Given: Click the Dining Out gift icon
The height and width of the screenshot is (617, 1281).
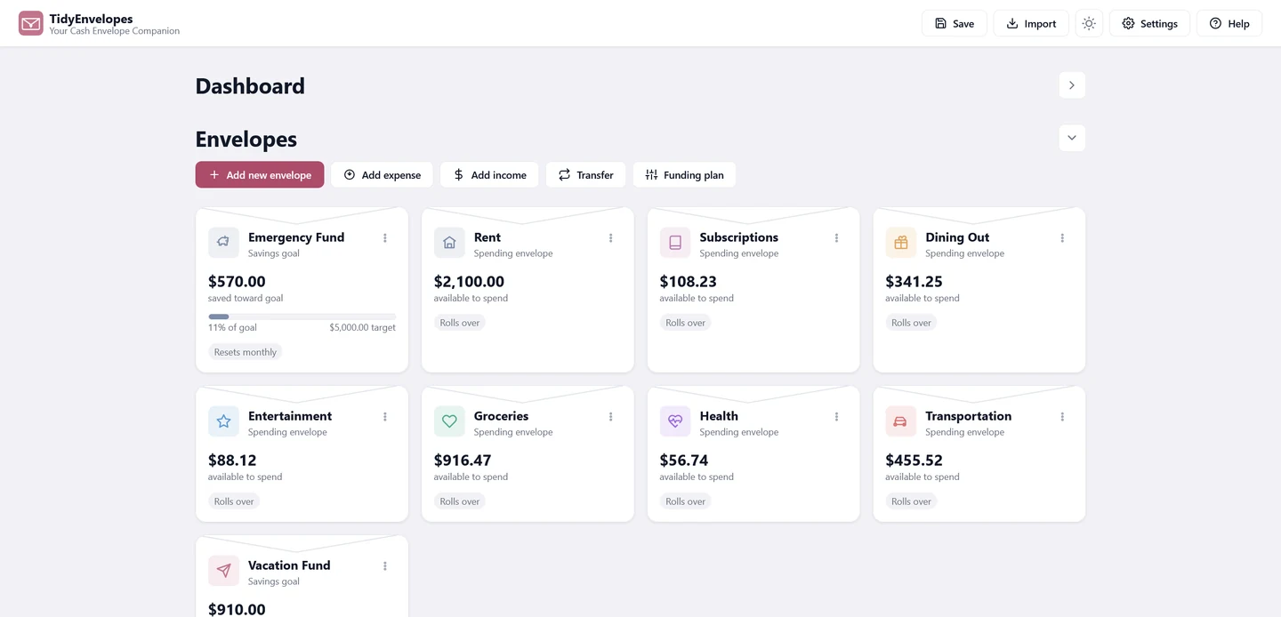Looking at the screenshot, I should coord(901,243).
